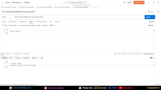This screenshot has height=90, width=161.
Task: Copy response with the copy icon
Action: click(151, 58)
